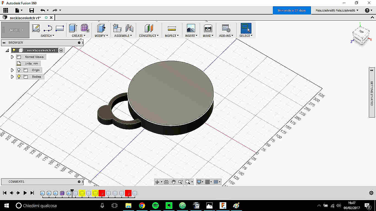The height and width of the screenshot is (211, 376).
Task: Open the INSPECT menu
Action: (172, 36)
